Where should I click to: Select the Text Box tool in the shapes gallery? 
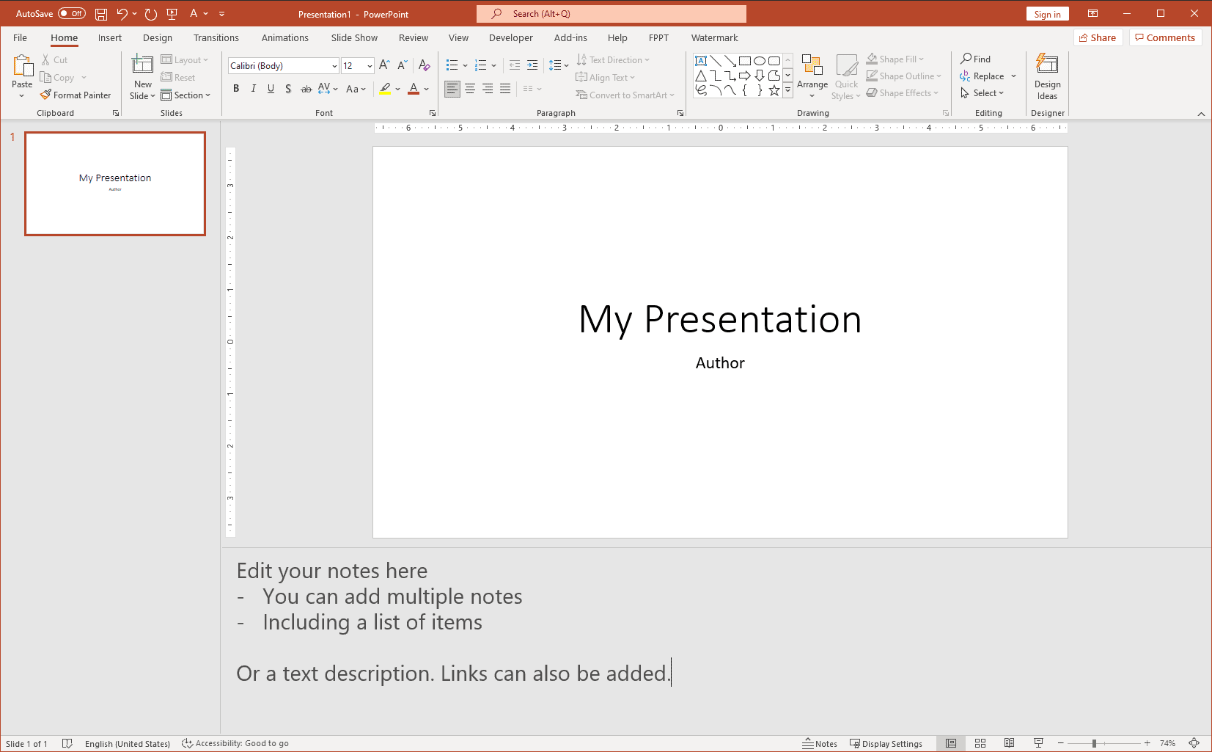[702, 60]
